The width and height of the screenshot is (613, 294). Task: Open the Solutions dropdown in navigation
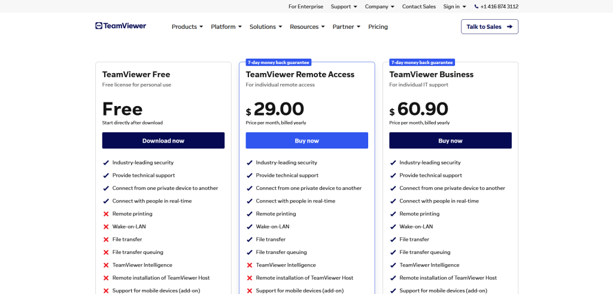click(266, 27)
